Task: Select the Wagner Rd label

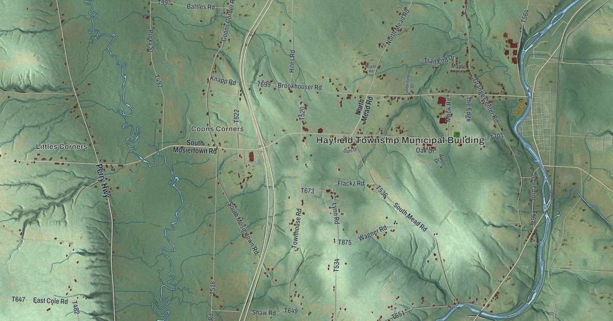Action: click(372, 234)
